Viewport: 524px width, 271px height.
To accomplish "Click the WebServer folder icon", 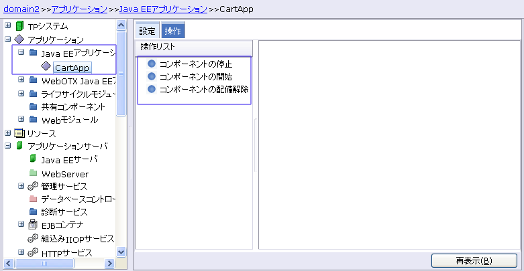I will pyautogui.click(x=33, y=173).
